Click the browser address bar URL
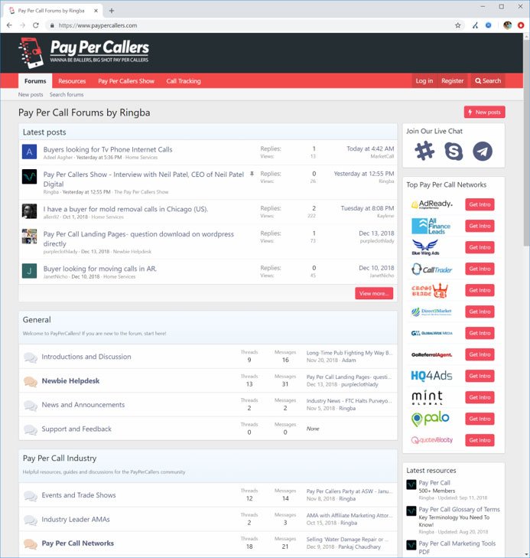The height and width of the screenshot is (558, 530). click(98, 25)
